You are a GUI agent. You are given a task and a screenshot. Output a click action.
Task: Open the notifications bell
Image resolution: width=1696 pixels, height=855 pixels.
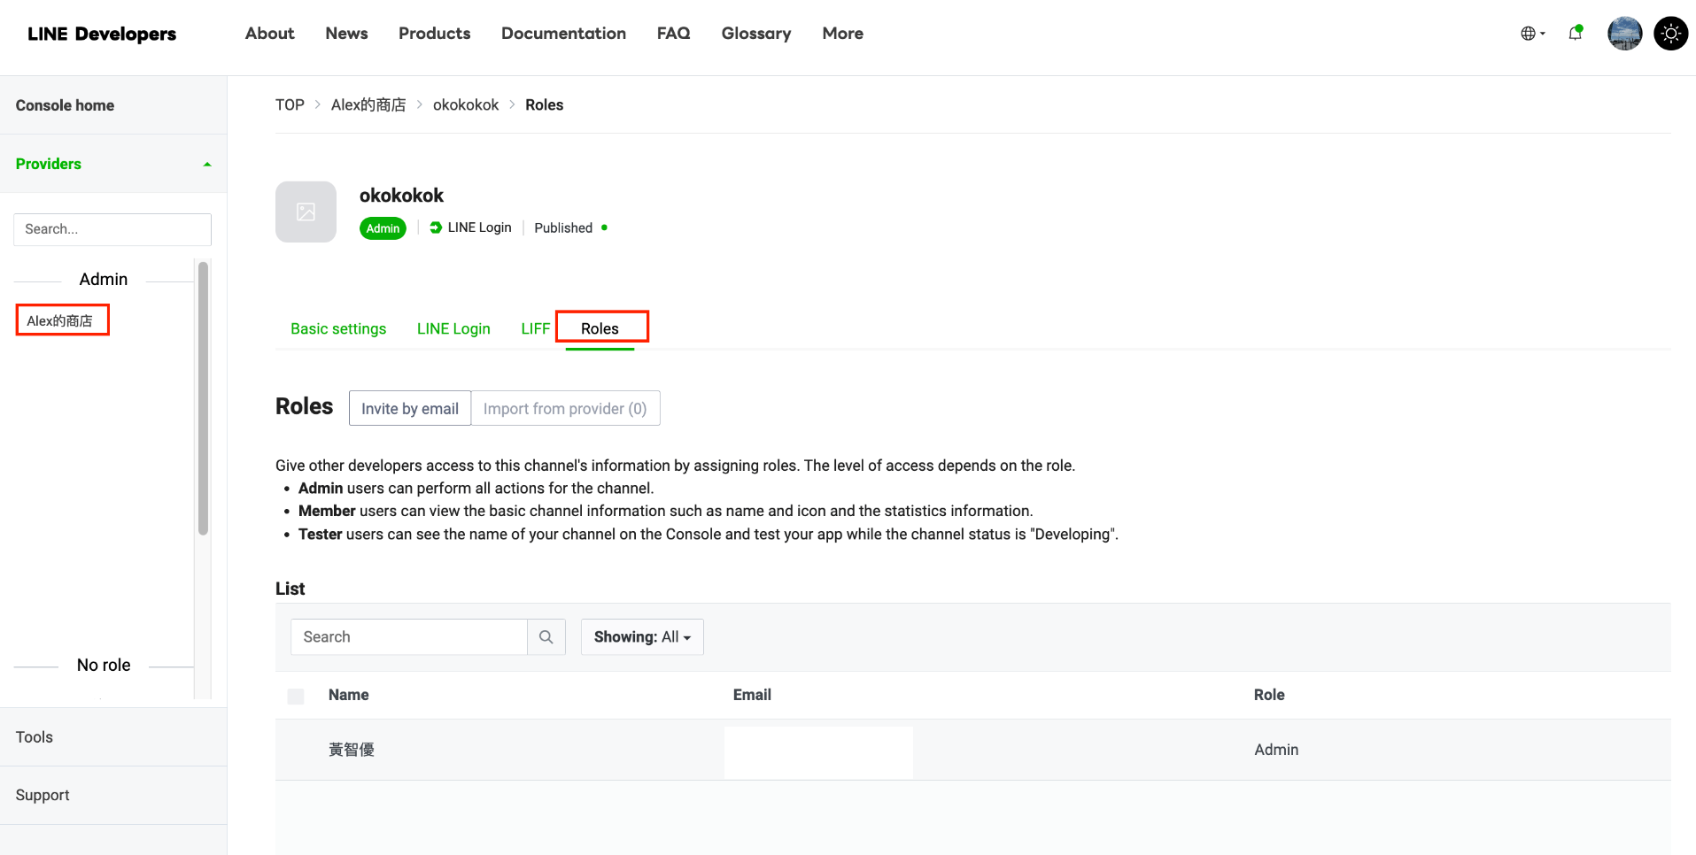tap(1576, 34)
